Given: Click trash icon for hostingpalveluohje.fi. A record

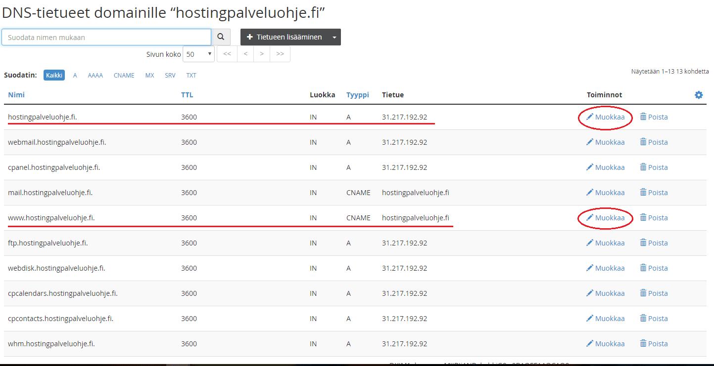Looking at the screenshot, I should [643, 117].
